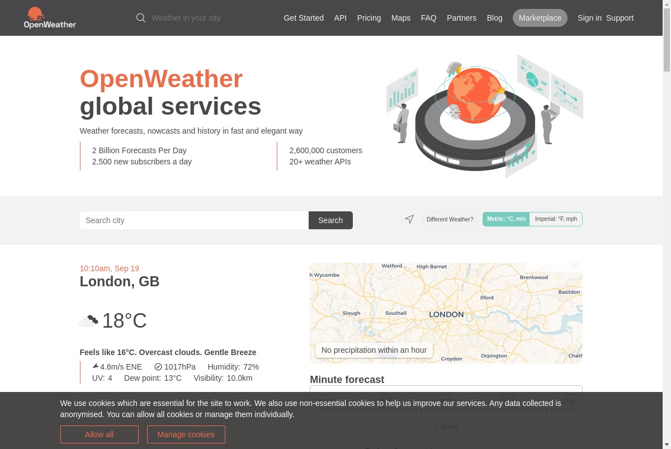
Task: Click the Visibility: 10.0km value
Action: point(223,378)
